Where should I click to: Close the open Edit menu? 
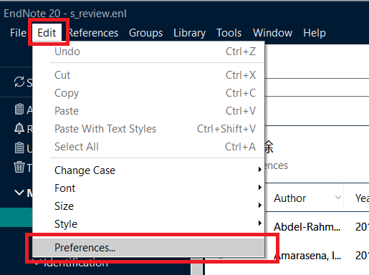47,33
